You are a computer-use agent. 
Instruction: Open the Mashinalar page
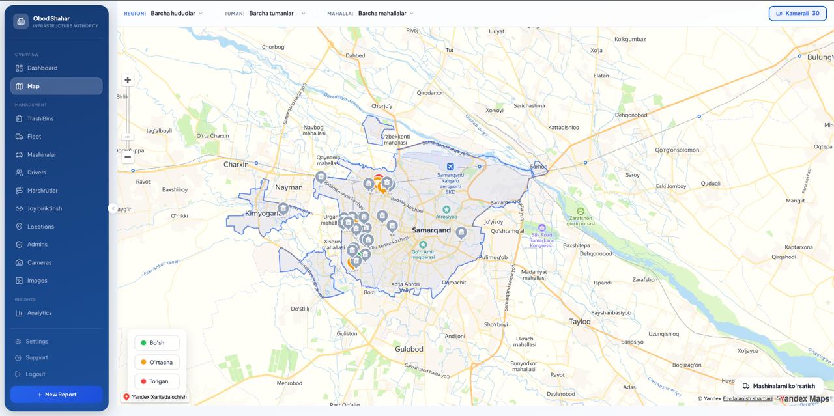tap(56, 154)
